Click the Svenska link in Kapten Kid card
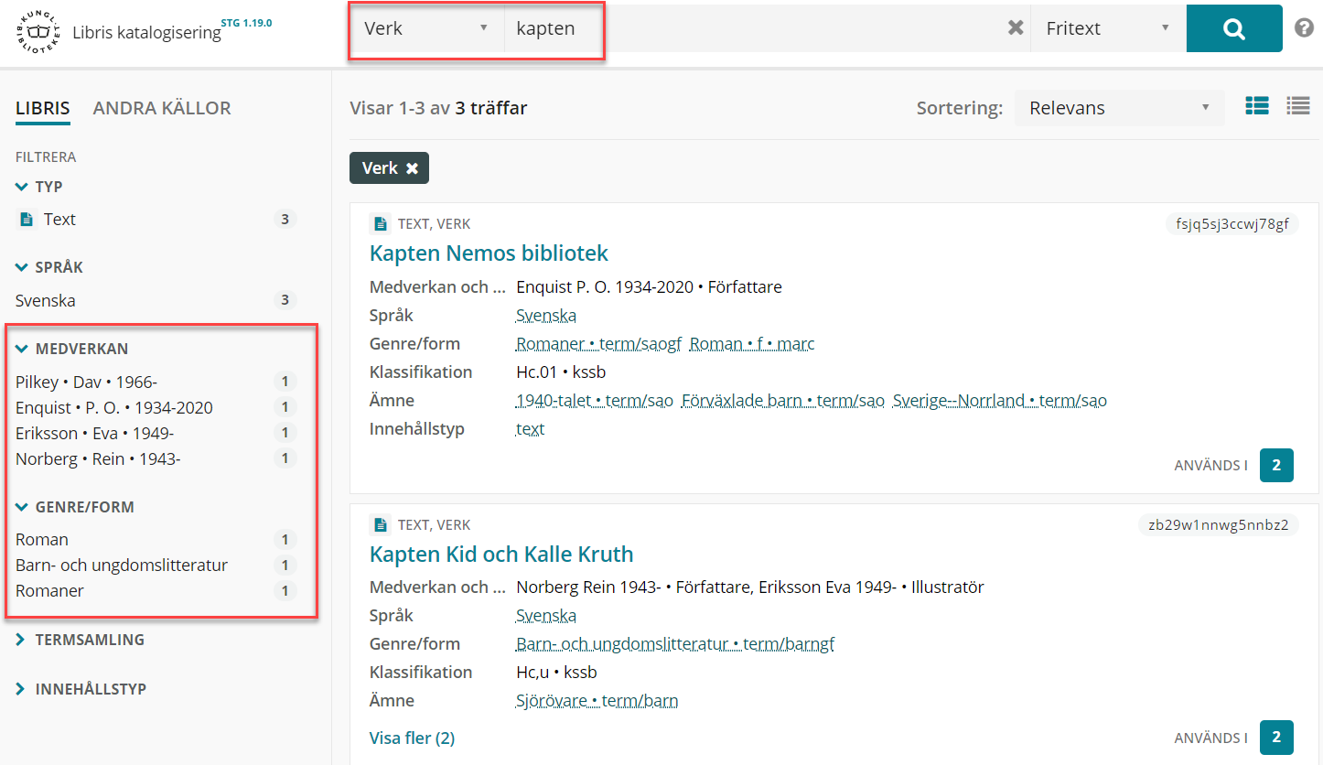 tap(546, 616)
